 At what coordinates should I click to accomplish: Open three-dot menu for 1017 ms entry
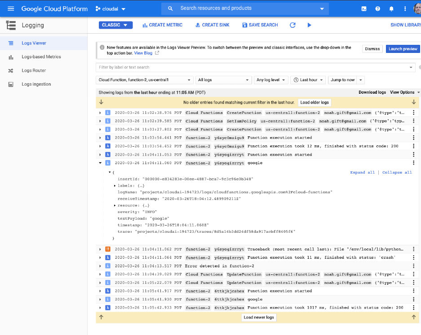[x=413, y=307]
